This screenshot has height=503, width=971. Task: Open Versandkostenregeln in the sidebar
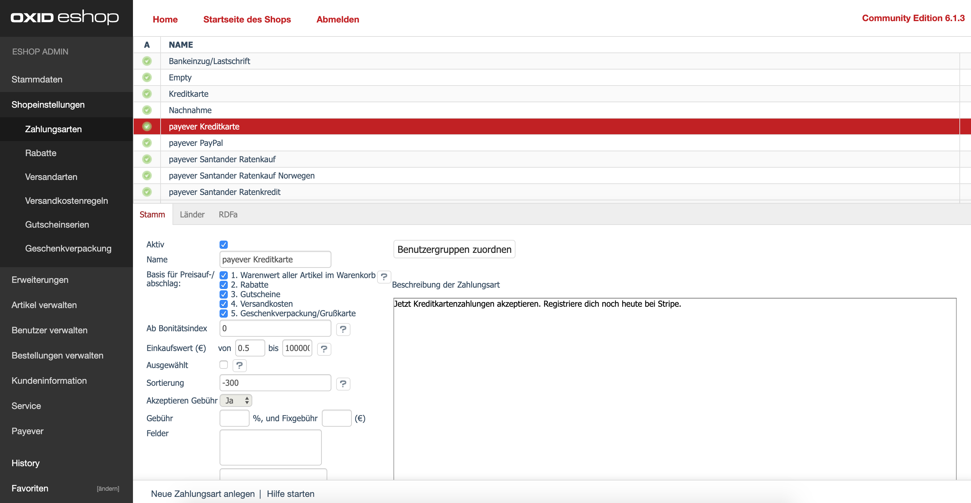66,201
